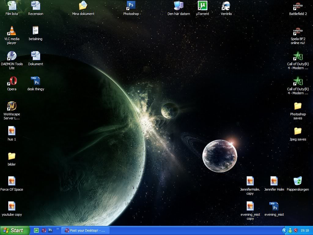
Task: Select the VLC media player icon
Action: point(12,31)
